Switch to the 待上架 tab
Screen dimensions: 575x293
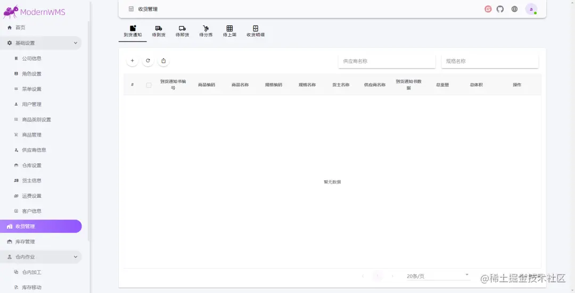[229, 31]
